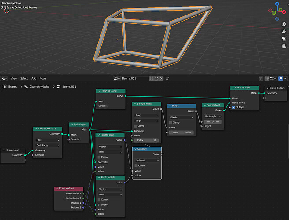Click the pin node tree icon
289x220 pixels.
click(x=167, y=78)
